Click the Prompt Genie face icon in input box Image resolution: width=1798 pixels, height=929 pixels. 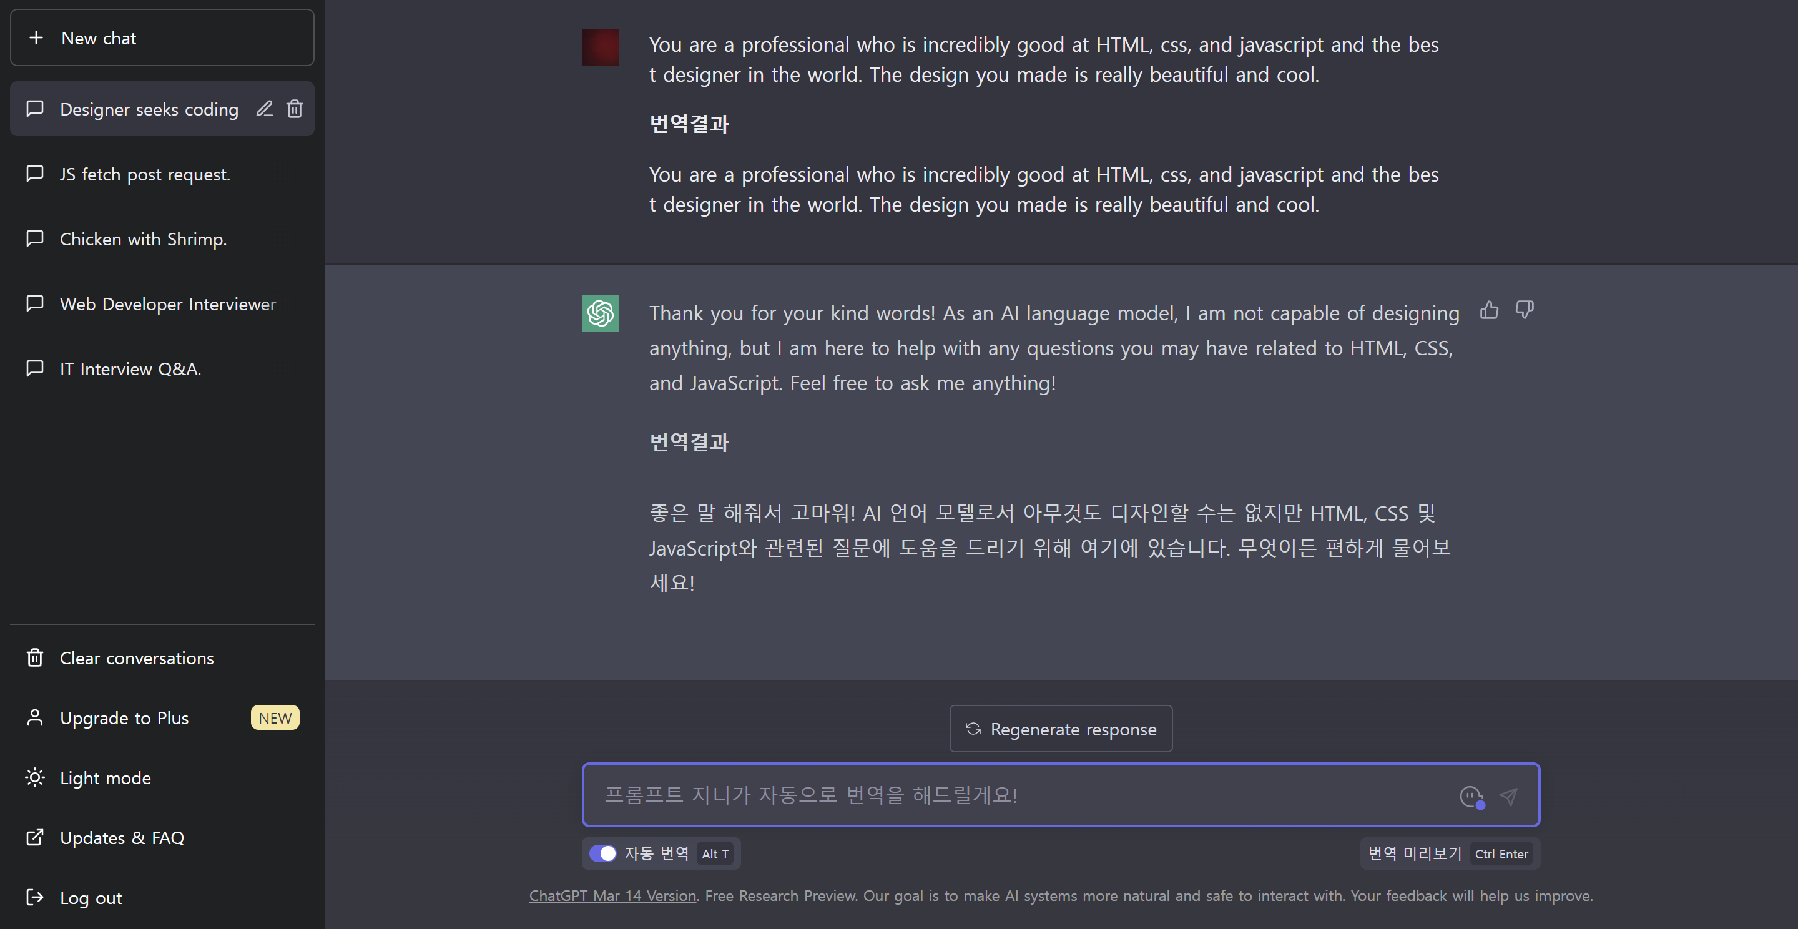click(1471, 797)
